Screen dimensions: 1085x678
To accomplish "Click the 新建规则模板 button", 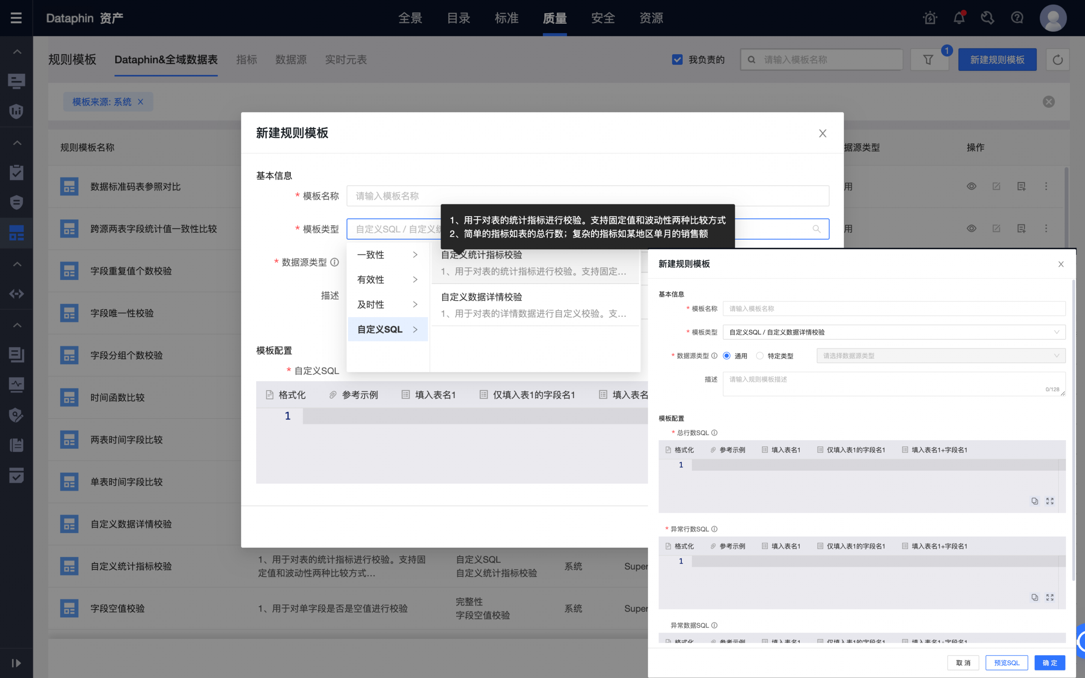I will click(x=997, y=60).
